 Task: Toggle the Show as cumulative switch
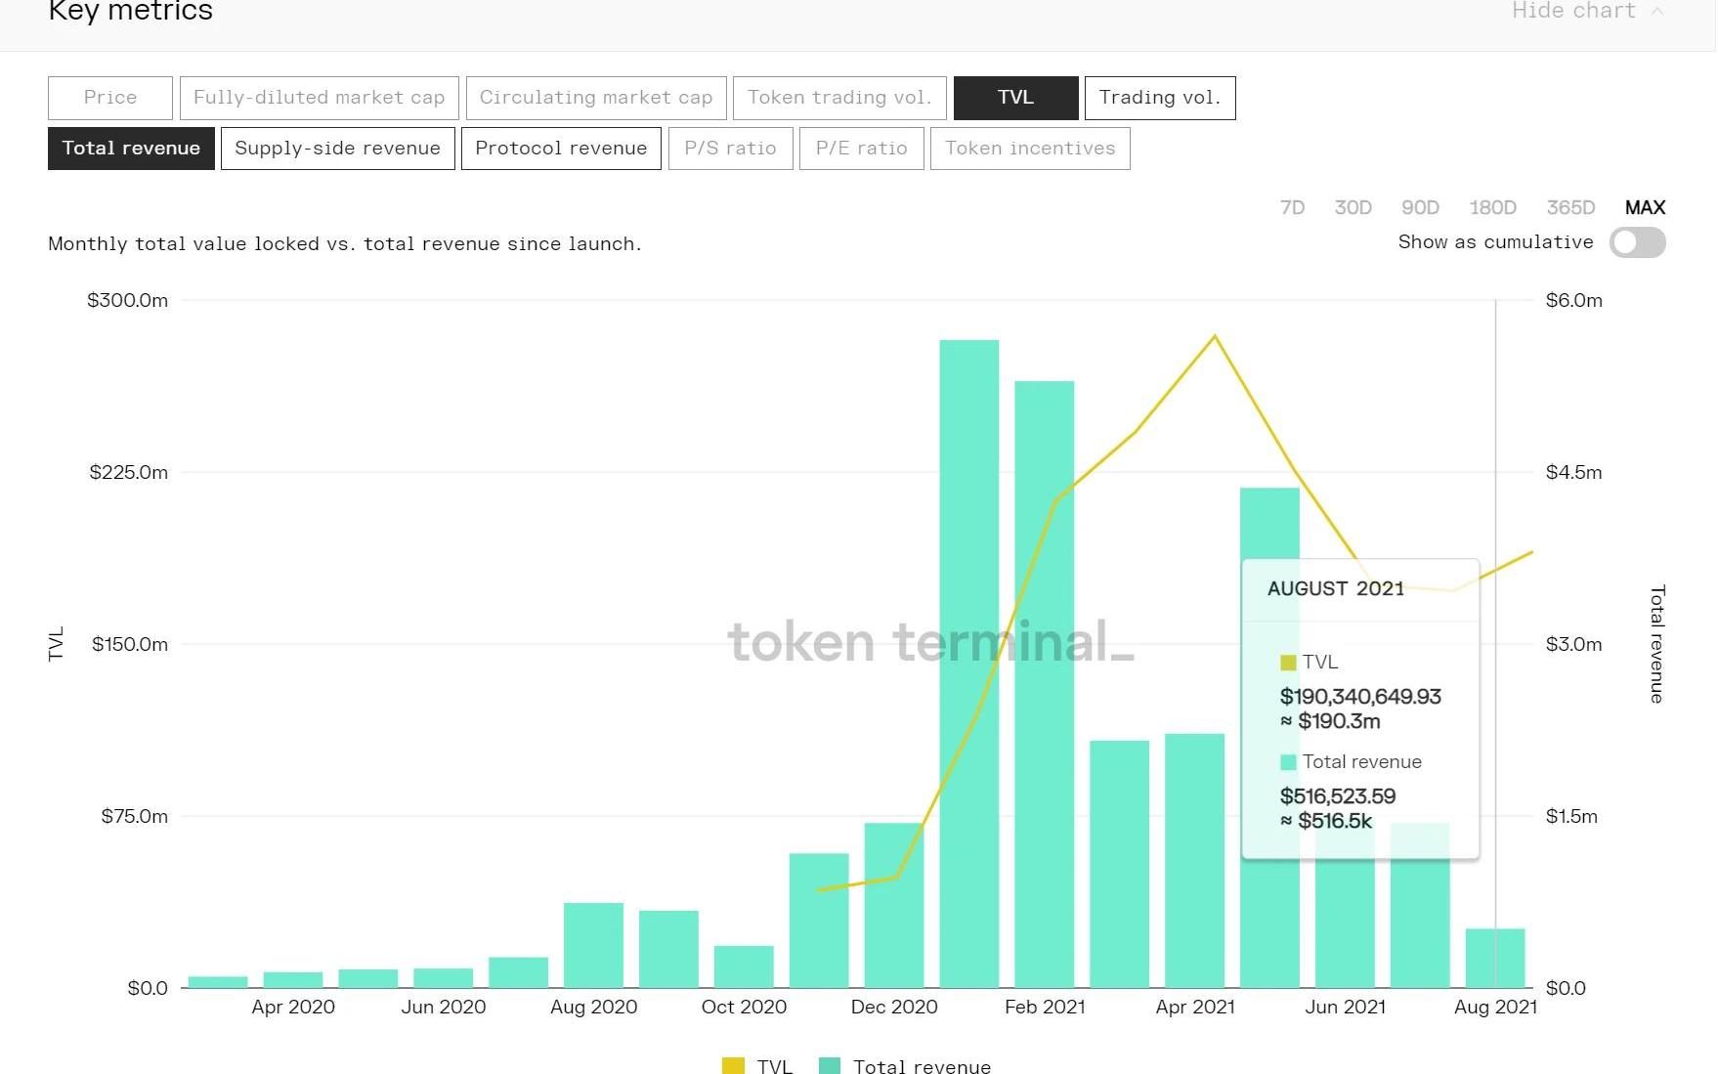[1637, 242]
